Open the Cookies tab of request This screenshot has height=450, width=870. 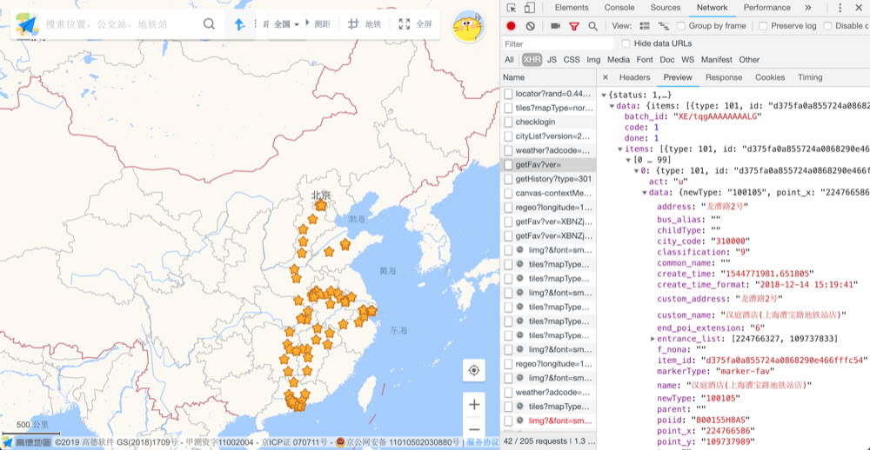tap(770, 77)
